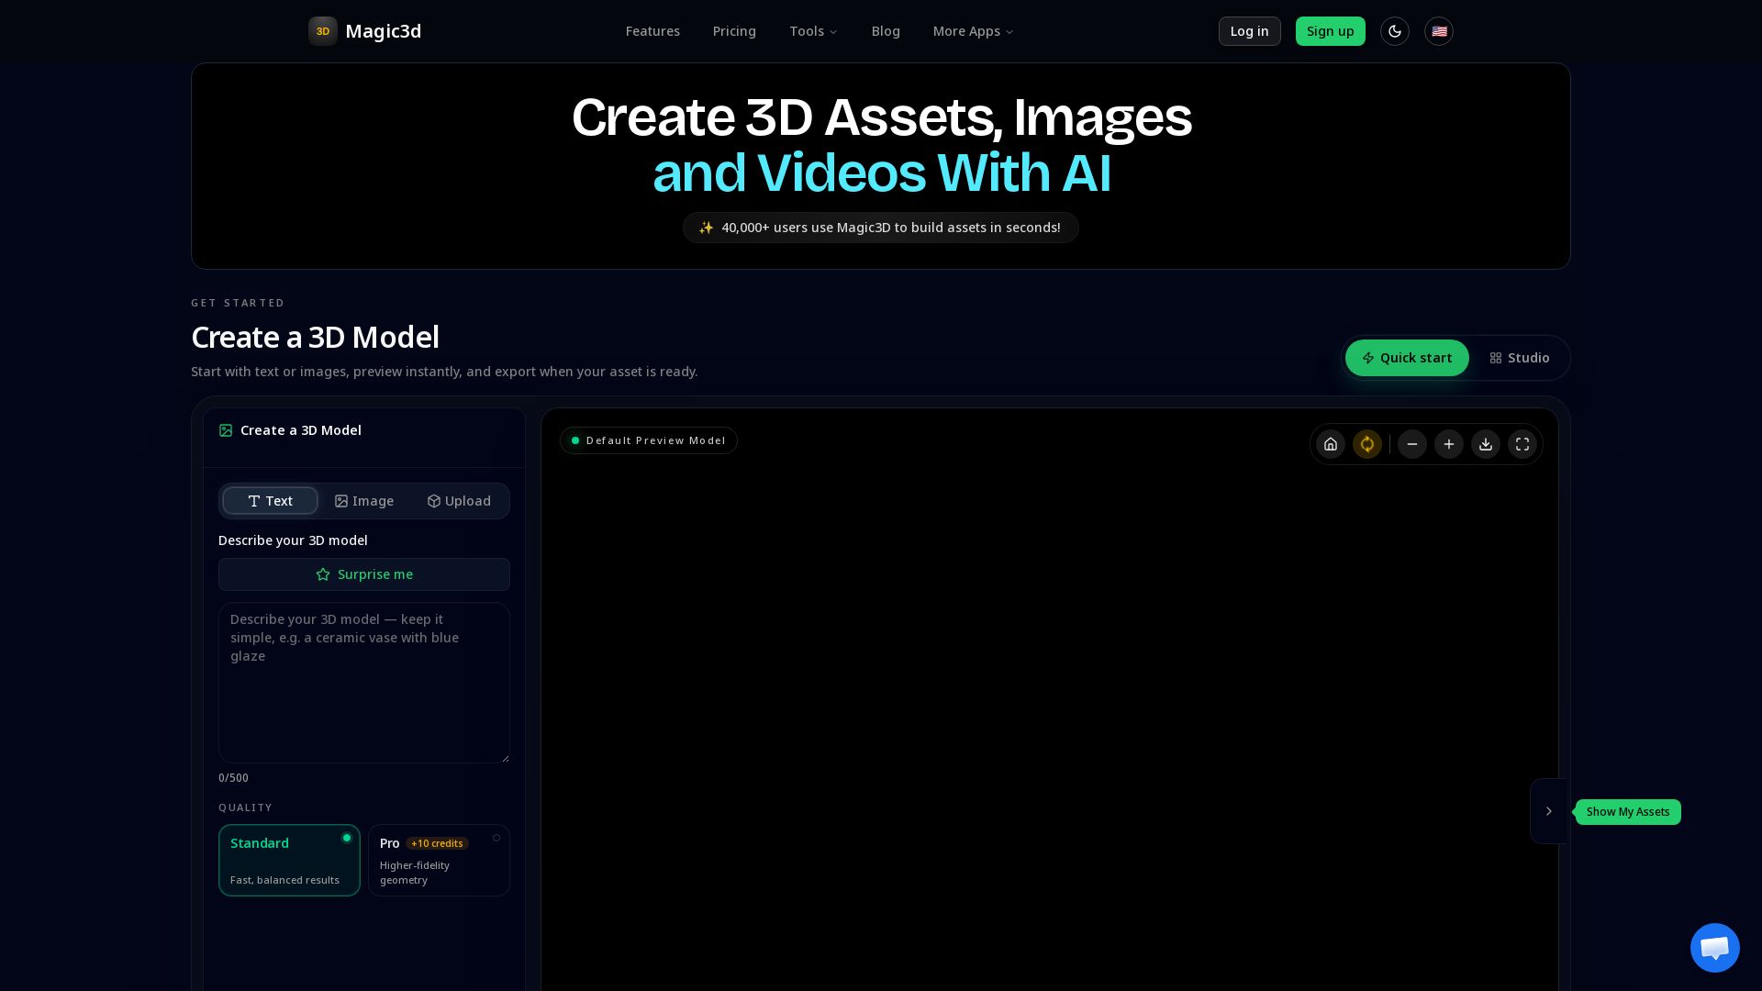Open the Pricing page
Image resolution: width=1762 pixels, height=991 pixels.
[734, 31]
